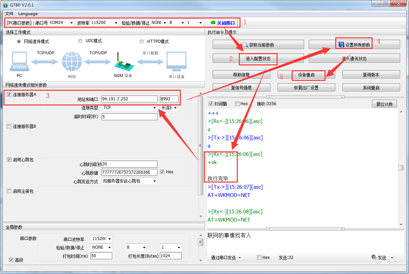Click the send icon beside 发送
Viewport: 409px width, 274px height.
pos(374,258)
